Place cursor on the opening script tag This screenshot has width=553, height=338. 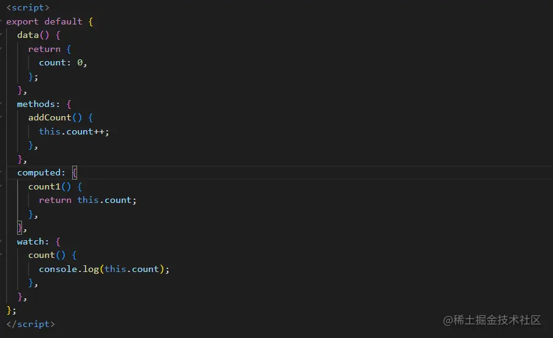coord(28,7)
